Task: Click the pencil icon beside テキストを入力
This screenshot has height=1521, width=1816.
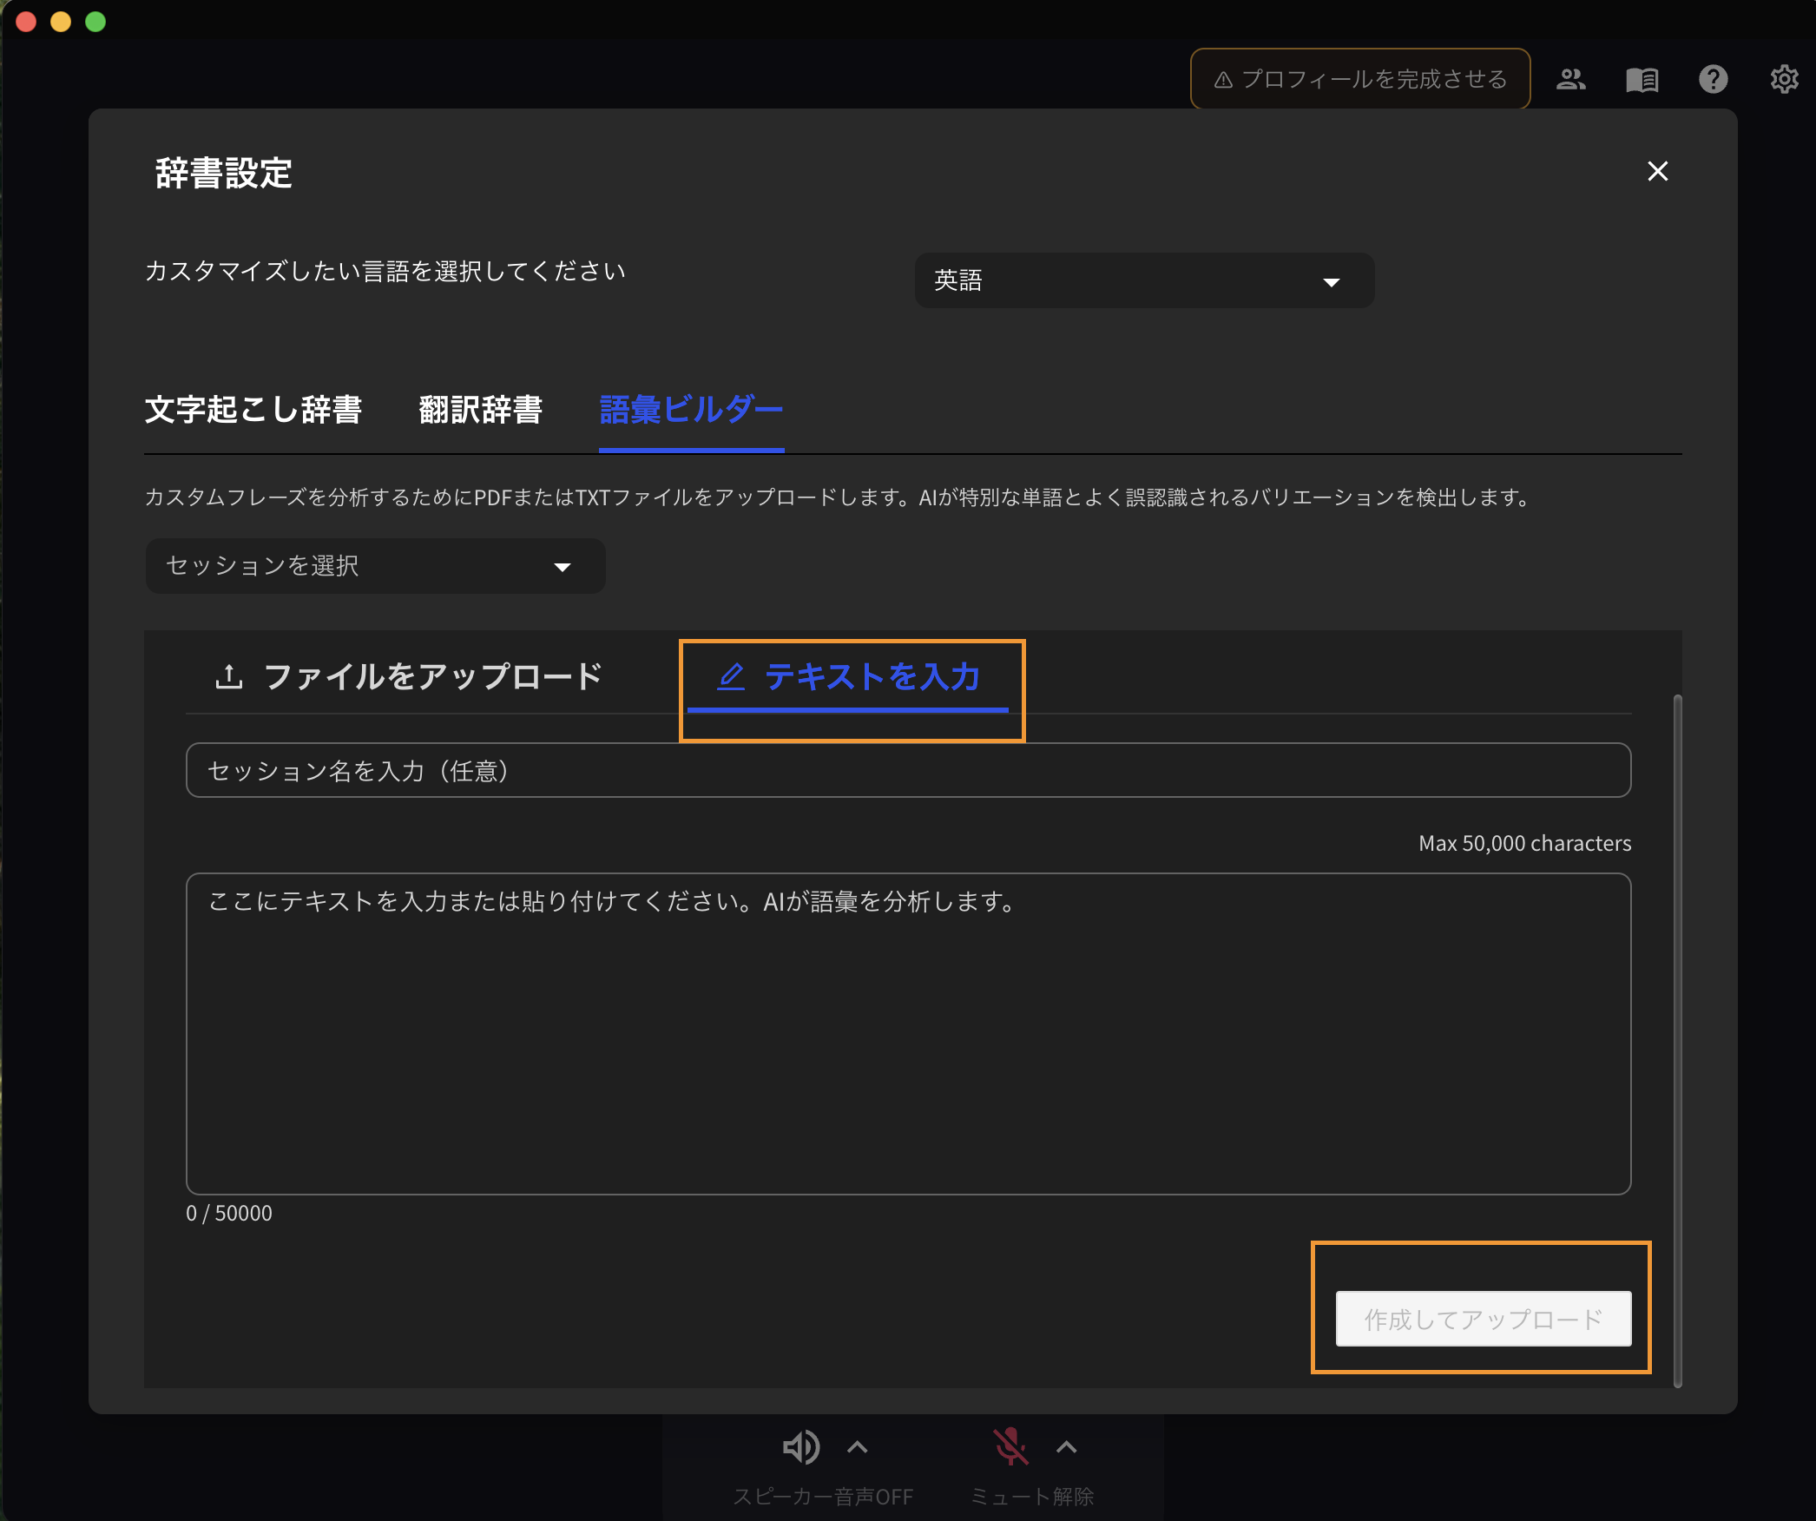Action: [x=731, y=678]
